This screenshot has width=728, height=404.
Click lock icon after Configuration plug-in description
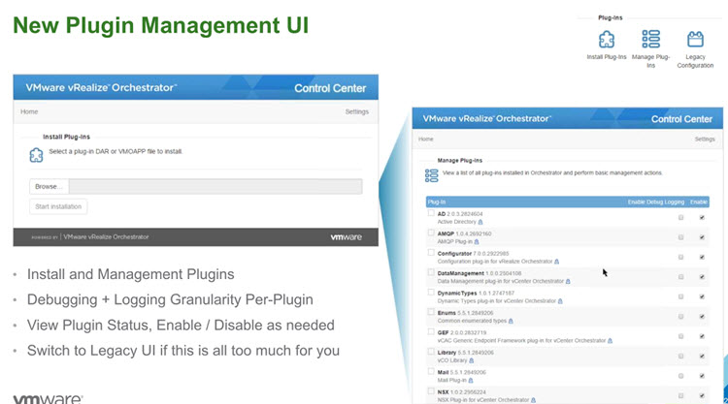pos(557,262)
